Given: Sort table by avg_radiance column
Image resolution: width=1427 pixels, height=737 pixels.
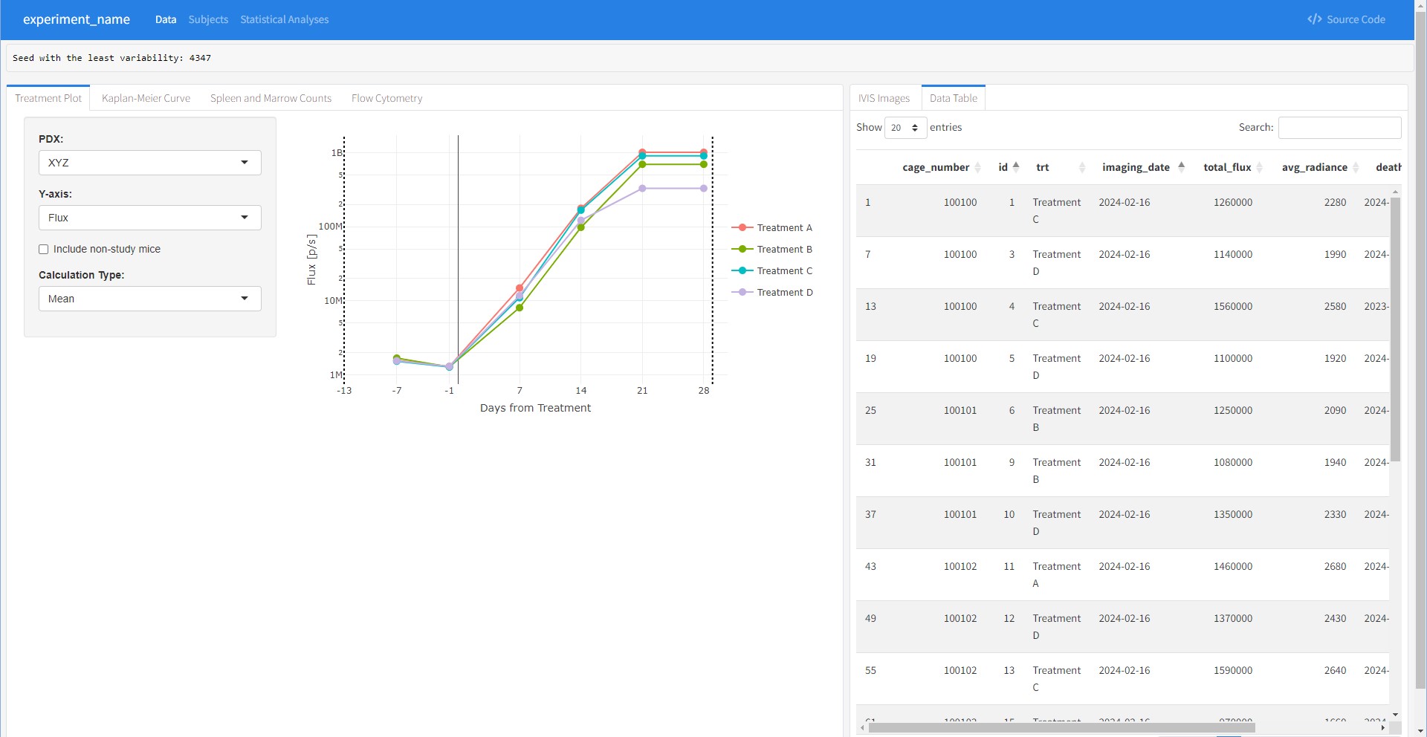Looking at the screenshot, I should point(1314,167).
